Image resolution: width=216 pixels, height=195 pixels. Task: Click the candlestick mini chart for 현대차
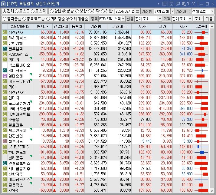click(x=201, y=98)
